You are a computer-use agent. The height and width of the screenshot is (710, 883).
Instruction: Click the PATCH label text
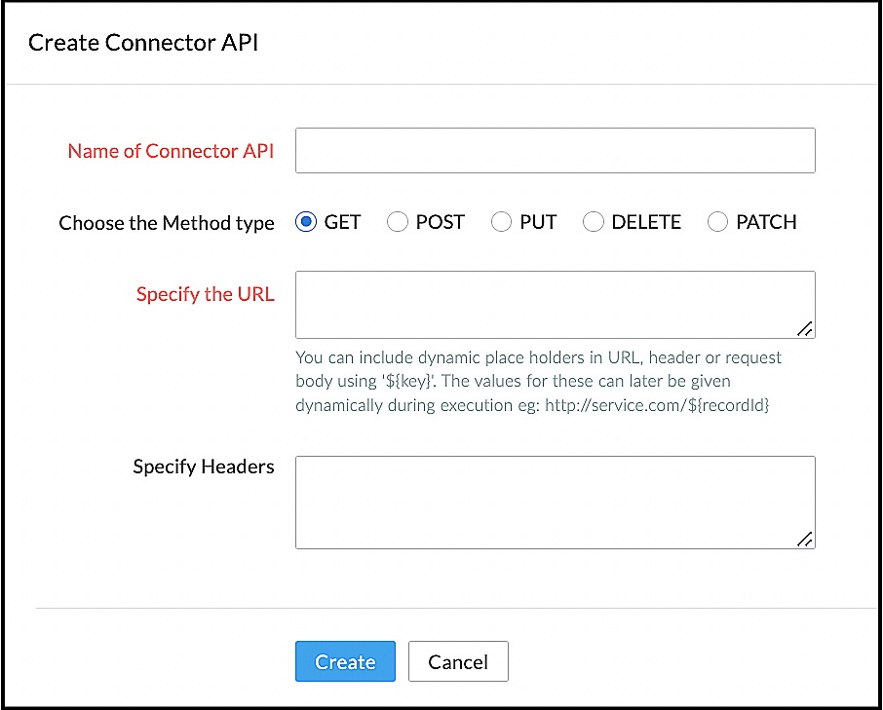[x=766, y=222]
